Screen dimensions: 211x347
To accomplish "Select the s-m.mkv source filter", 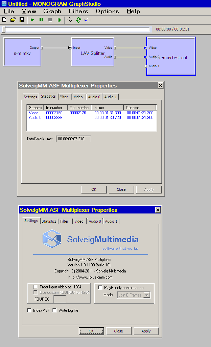I will (x=22, y=52).
